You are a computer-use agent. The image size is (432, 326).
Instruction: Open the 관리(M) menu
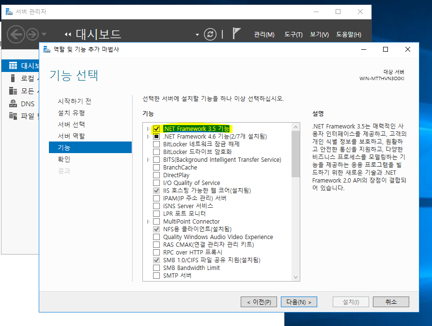tap(264, 35)
